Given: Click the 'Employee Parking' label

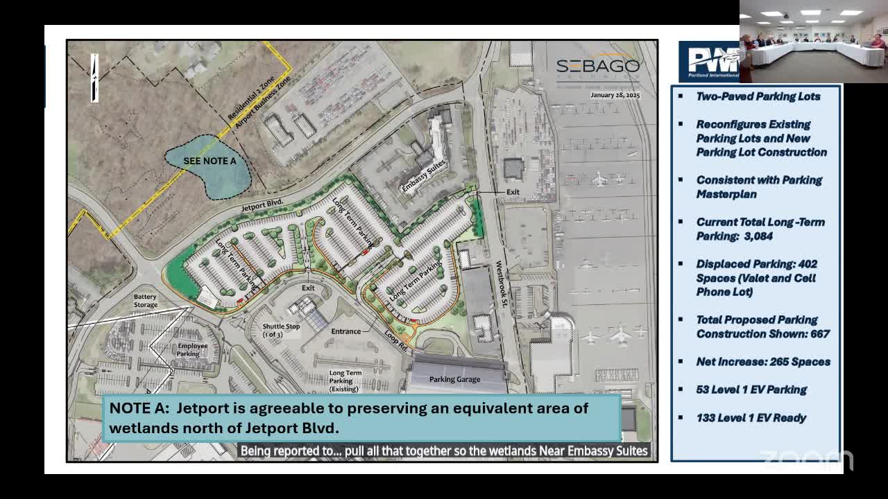Looking at the screenshot, I should (x=192, y=350).
